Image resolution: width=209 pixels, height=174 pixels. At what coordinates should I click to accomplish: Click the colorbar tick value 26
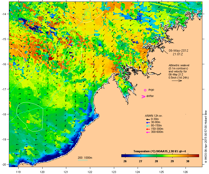point(125,161)
